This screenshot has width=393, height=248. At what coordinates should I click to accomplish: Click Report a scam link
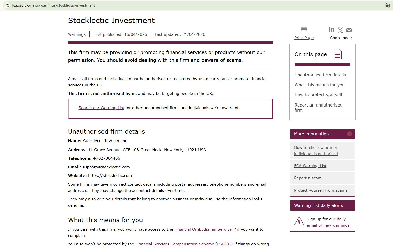click(307, 178)
